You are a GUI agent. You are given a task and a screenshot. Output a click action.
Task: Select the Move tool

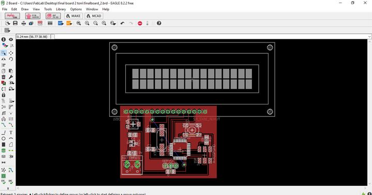(x=11, y=53)
